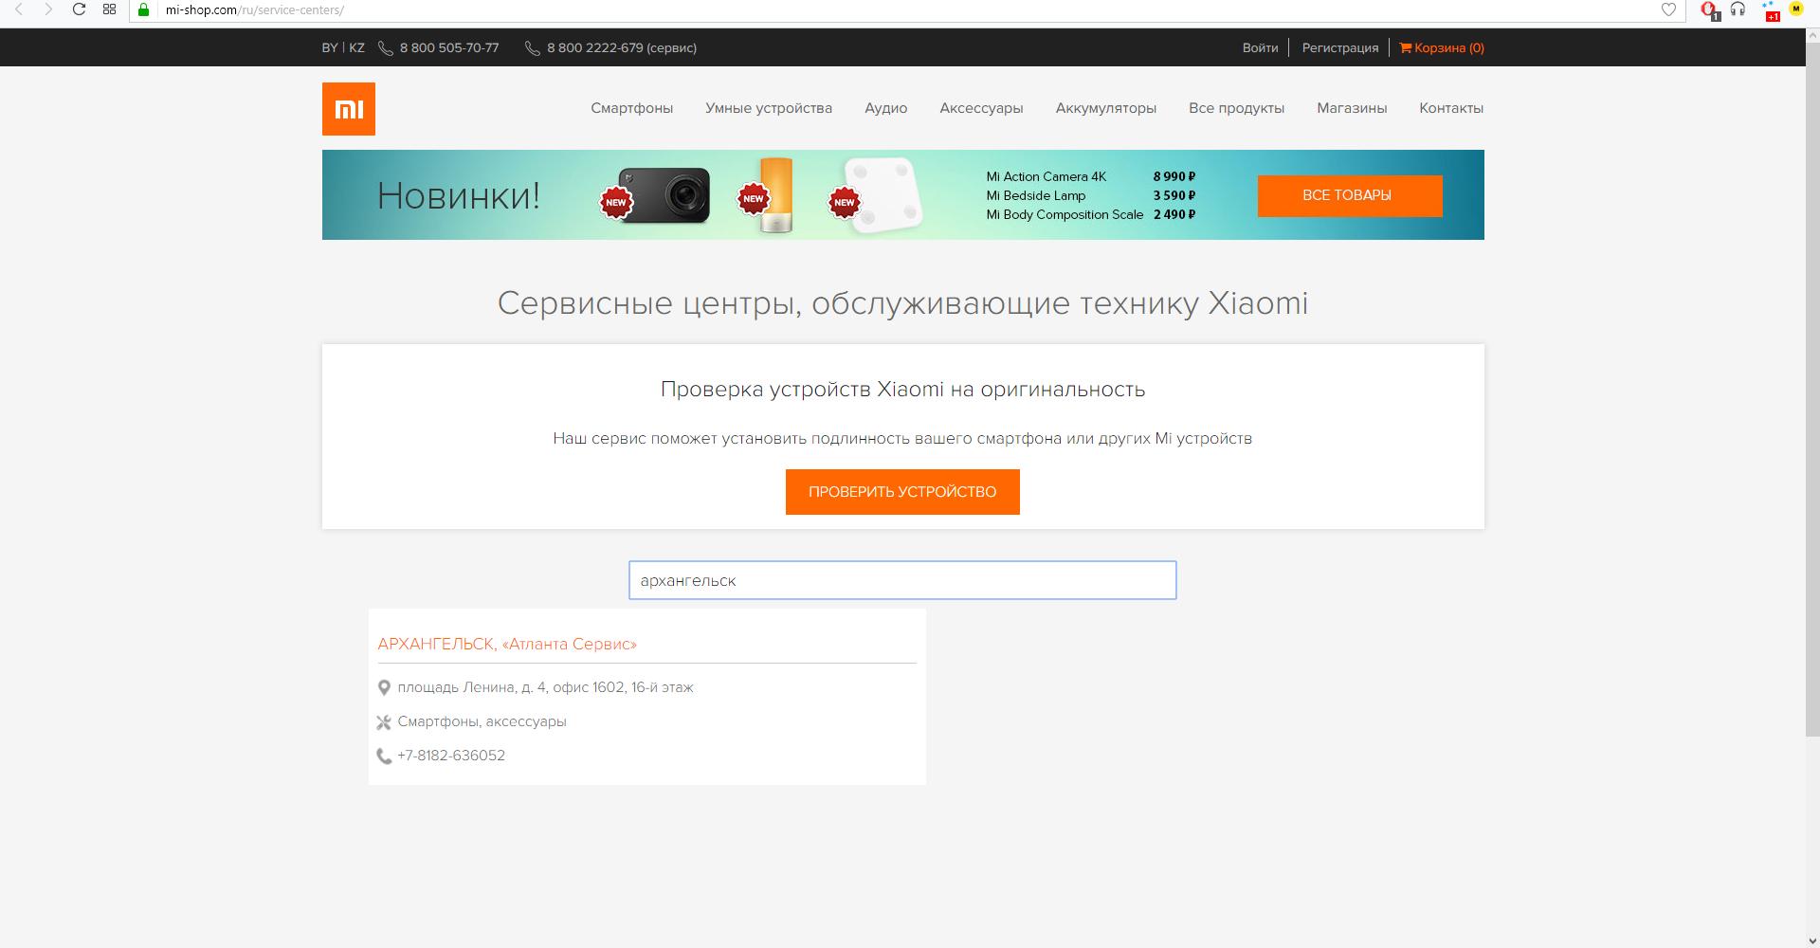Click the orange bedside lamp image
1820x948 pixels.
tap(776, 195)
